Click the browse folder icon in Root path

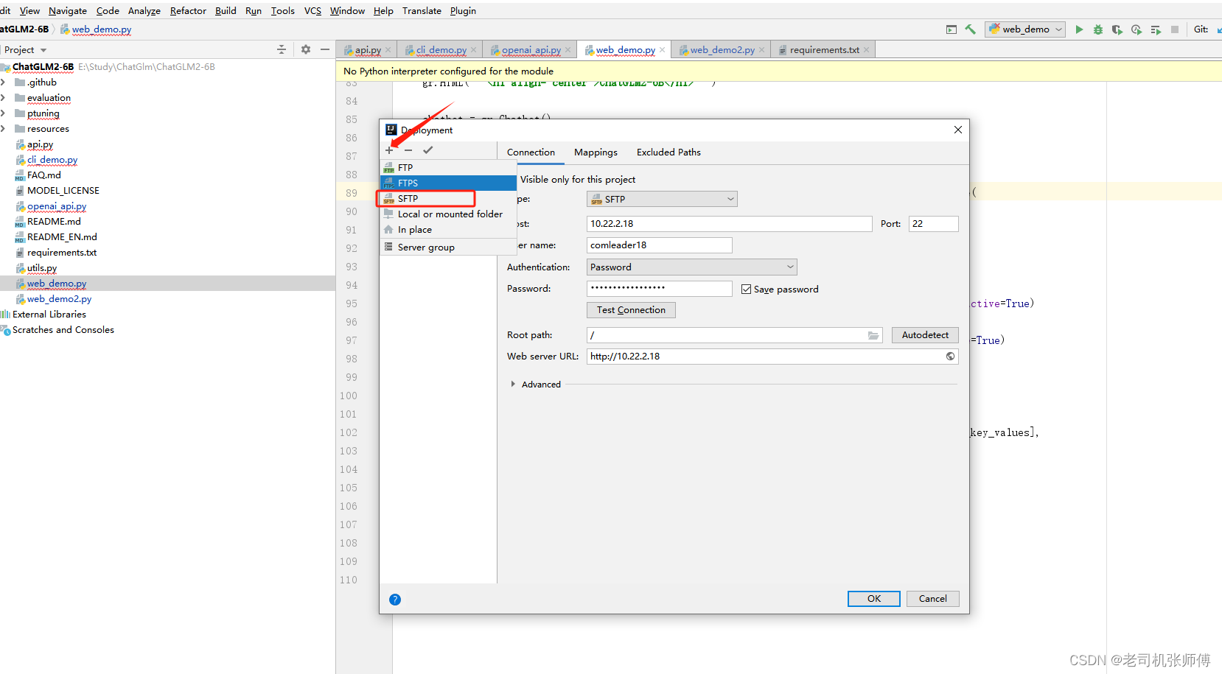[873, 335]
